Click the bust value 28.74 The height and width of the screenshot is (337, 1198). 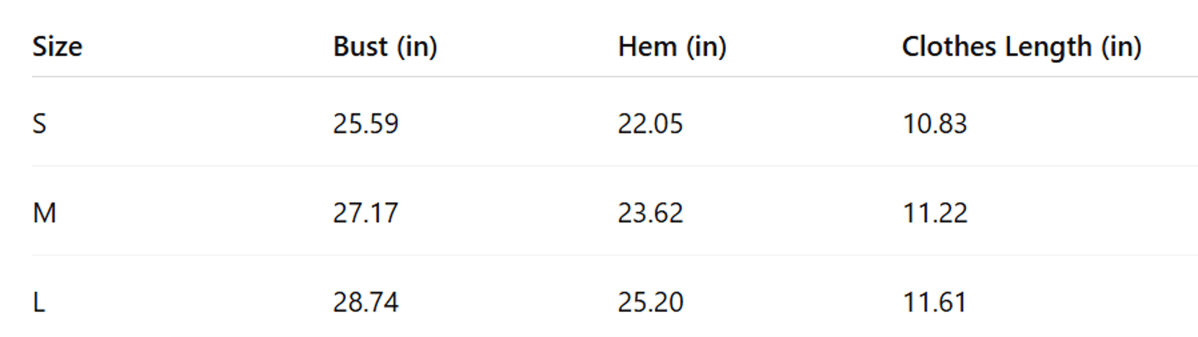click(366, 303)
